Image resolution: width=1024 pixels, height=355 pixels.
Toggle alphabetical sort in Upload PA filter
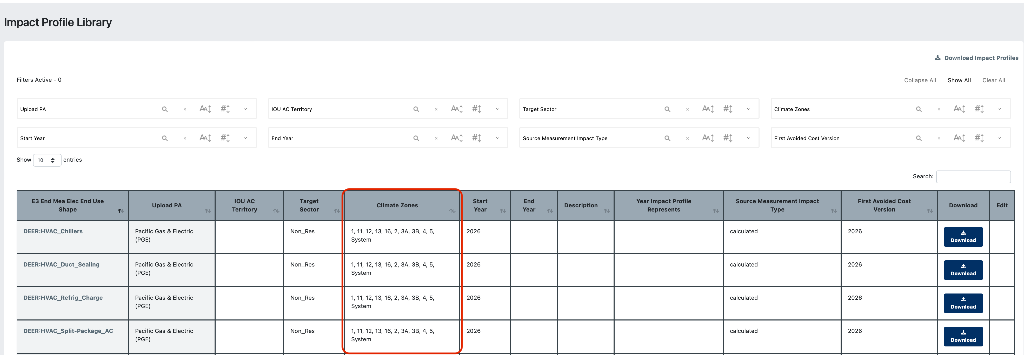[205, 109]
